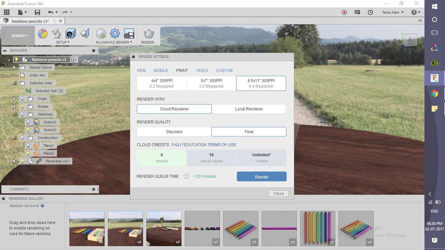
Task: Select 5x7" 300PPI size option
Action: [211, 83]
